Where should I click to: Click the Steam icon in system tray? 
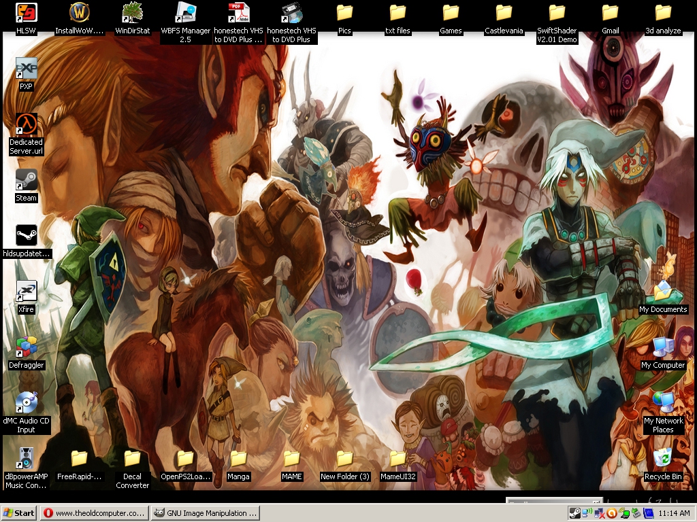coord(574,513)
